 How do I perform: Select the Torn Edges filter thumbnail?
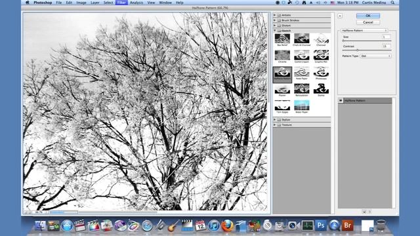click(x=282, y=106)
